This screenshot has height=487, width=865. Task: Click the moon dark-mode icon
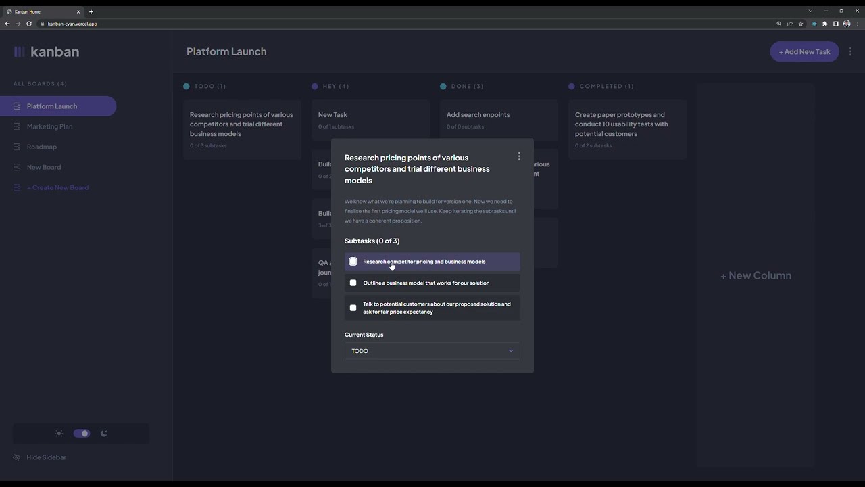104,434
